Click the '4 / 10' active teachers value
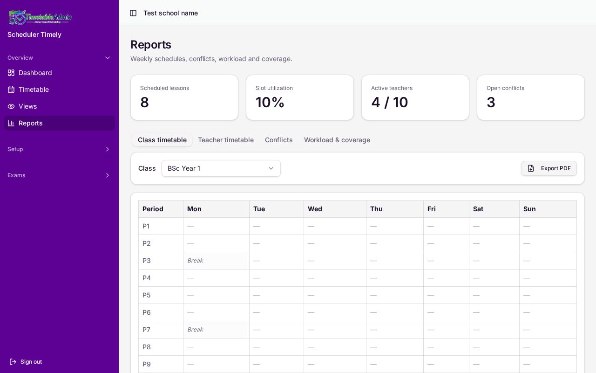 tap(390, 102)
